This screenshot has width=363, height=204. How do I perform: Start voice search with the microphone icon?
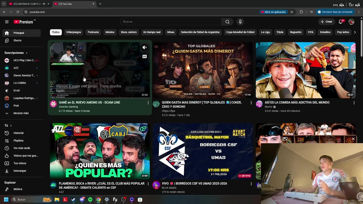tap(240, 22)
